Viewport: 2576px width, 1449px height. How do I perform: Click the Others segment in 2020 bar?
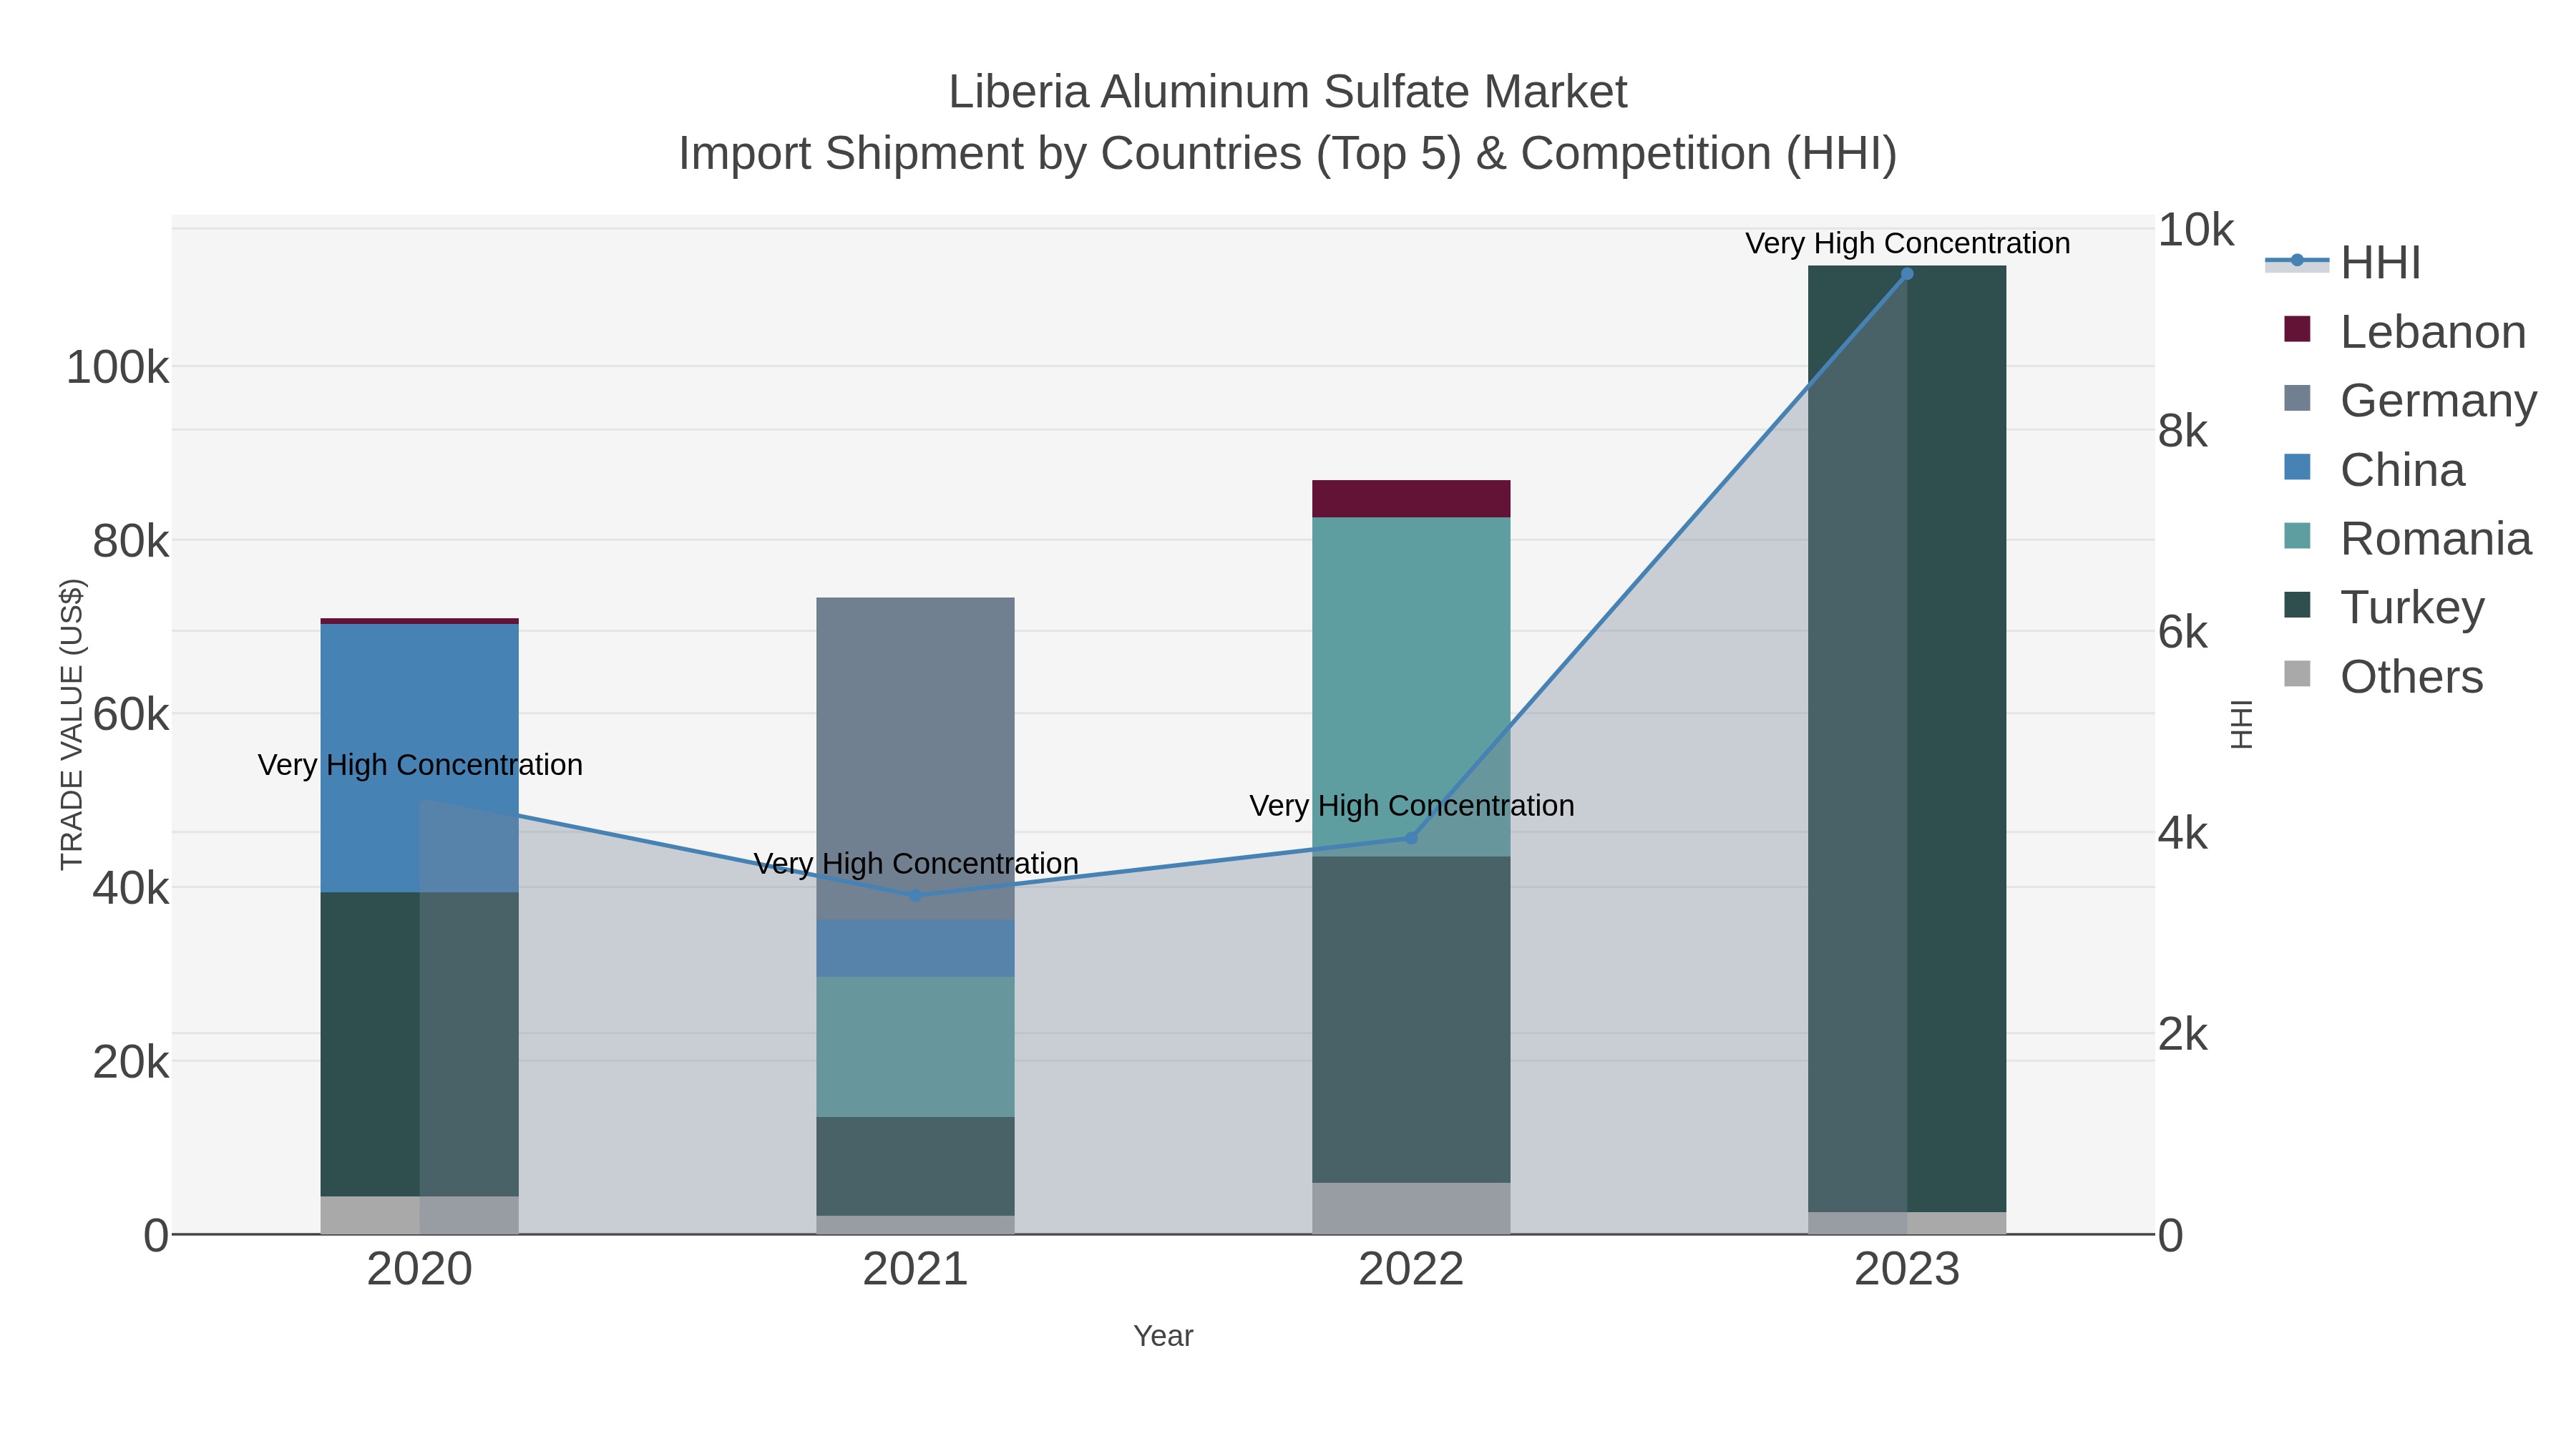pyautogui.click(x=419, y=1215)
